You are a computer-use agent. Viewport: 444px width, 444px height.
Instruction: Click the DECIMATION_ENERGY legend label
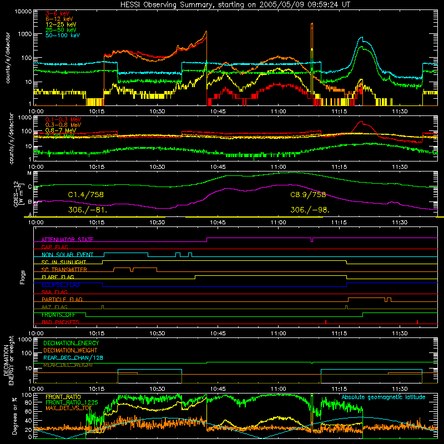[x=71, y=343]
